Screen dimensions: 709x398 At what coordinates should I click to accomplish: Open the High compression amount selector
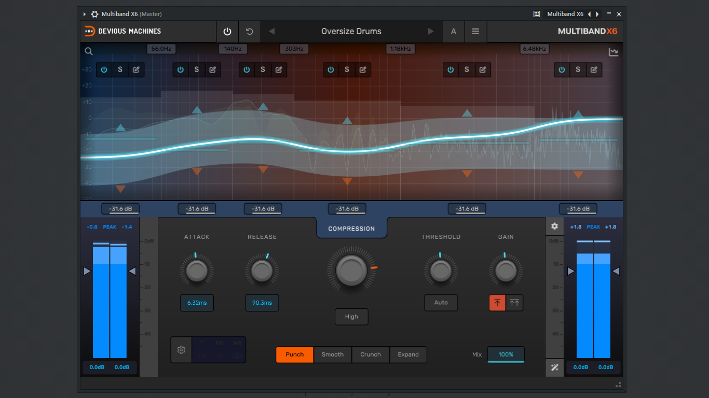click(351, 317)
